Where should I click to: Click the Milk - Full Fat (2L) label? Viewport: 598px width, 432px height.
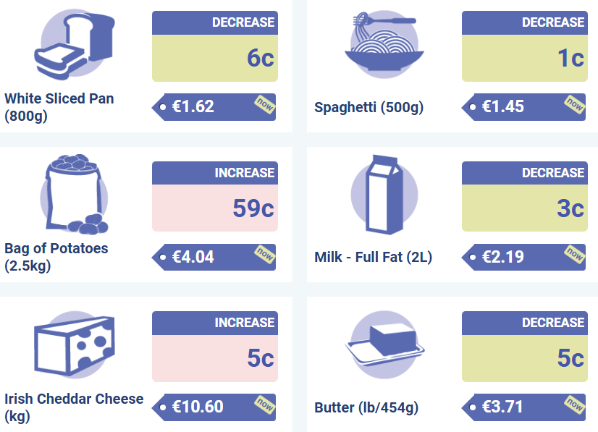[373, 258]
